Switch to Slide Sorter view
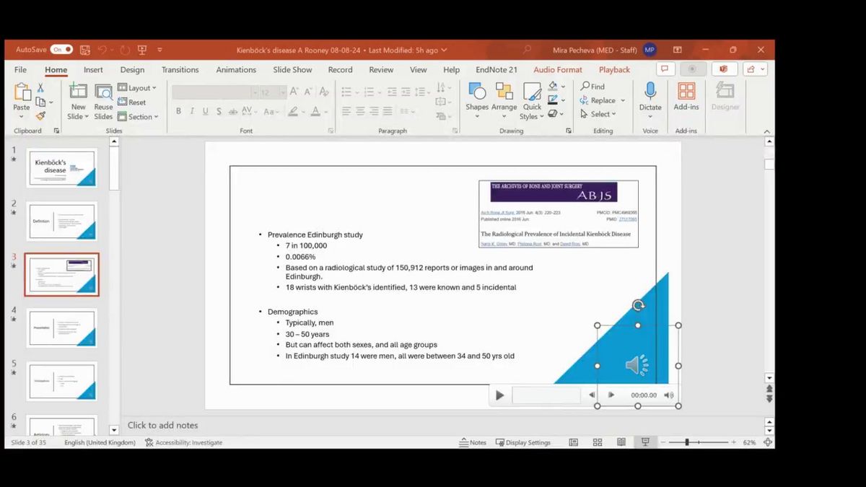The width and height of the screenshot is (866, 487). point(598,442)
